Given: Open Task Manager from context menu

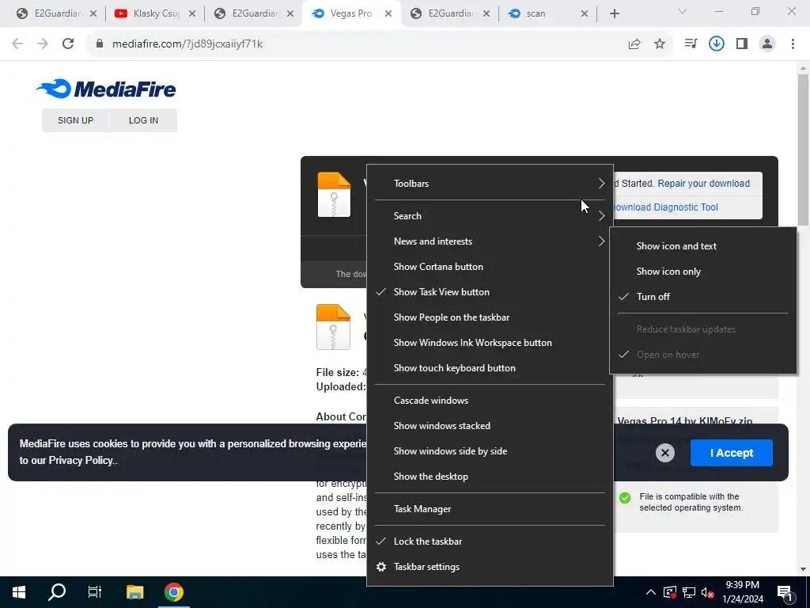Looking at the screenshot, I should pos(490,509).
